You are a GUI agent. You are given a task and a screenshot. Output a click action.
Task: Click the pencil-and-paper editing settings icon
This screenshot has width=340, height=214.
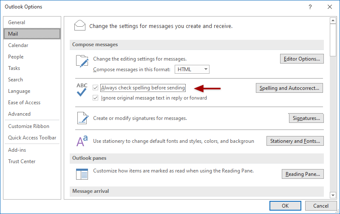(x=82, y=61)
